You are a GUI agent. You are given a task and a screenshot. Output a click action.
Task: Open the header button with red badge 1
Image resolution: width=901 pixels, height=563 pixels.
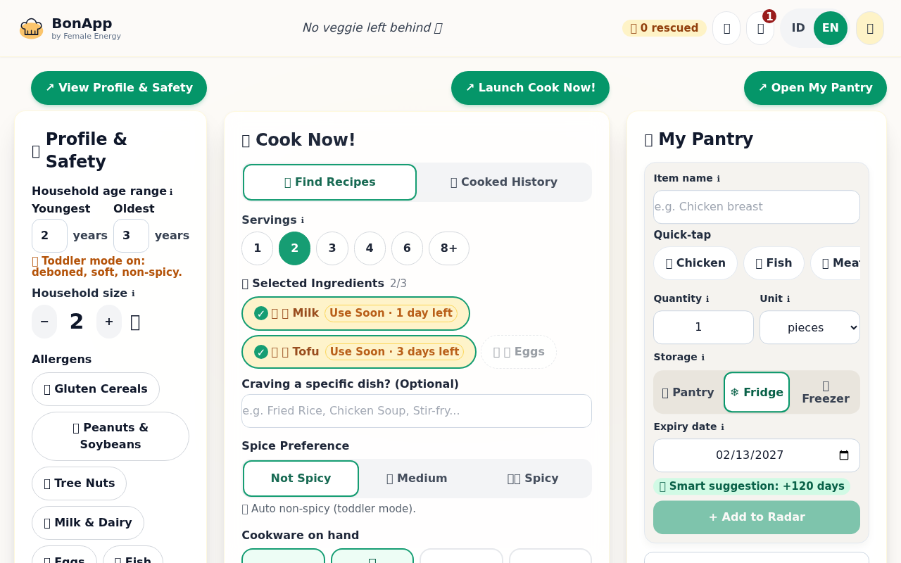760,28
